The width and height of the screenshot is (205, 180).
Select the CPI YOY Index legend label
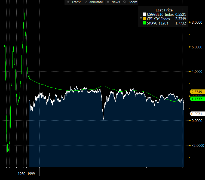(158, 19)
